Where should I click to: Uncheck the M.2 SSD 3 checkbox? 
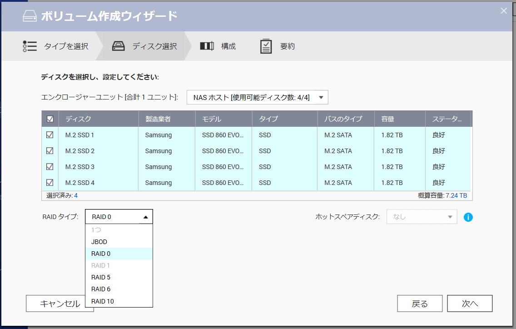tap(50, 167)
